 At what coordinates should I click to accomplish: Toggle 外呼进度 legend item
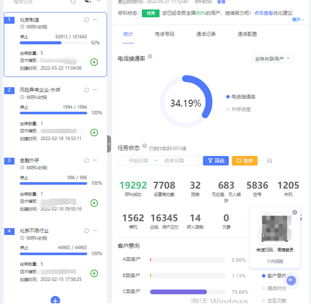(239, 109)
